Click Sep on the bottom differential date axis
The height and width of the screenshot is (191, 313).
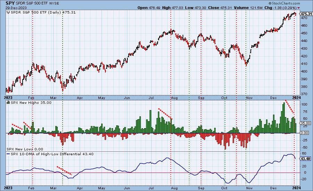point(201,188)
